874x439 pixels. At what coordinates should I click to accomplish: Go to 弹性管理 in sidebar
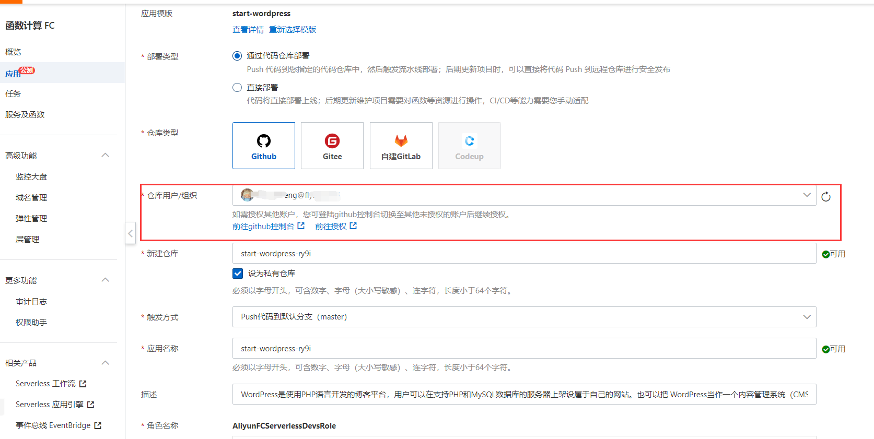click(31, 219)
